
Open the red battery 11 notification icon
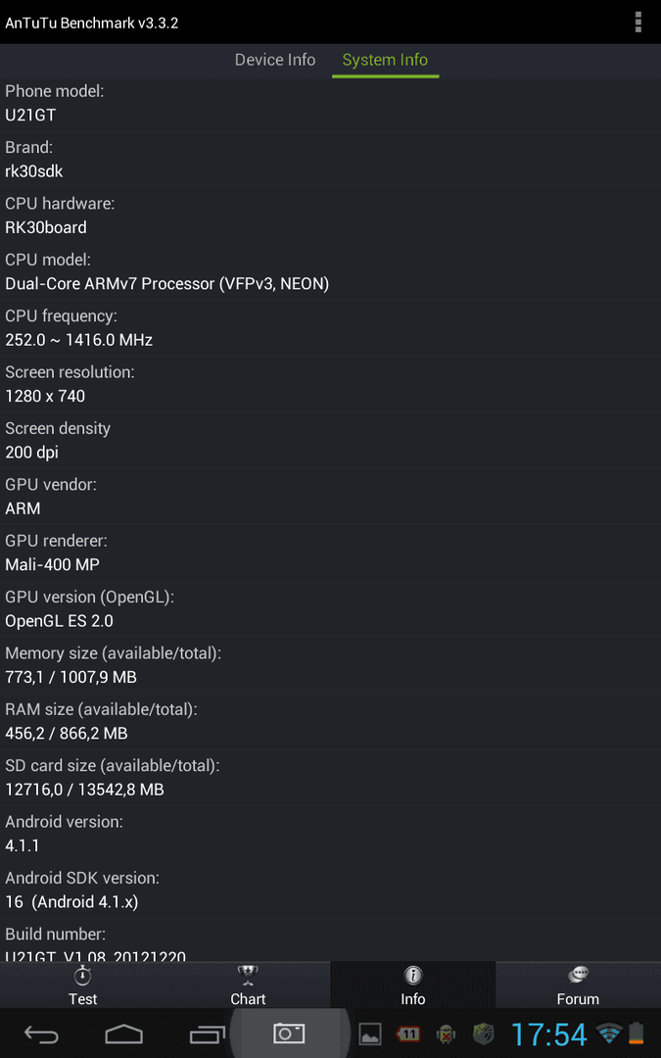click(x=407, y=1034)
